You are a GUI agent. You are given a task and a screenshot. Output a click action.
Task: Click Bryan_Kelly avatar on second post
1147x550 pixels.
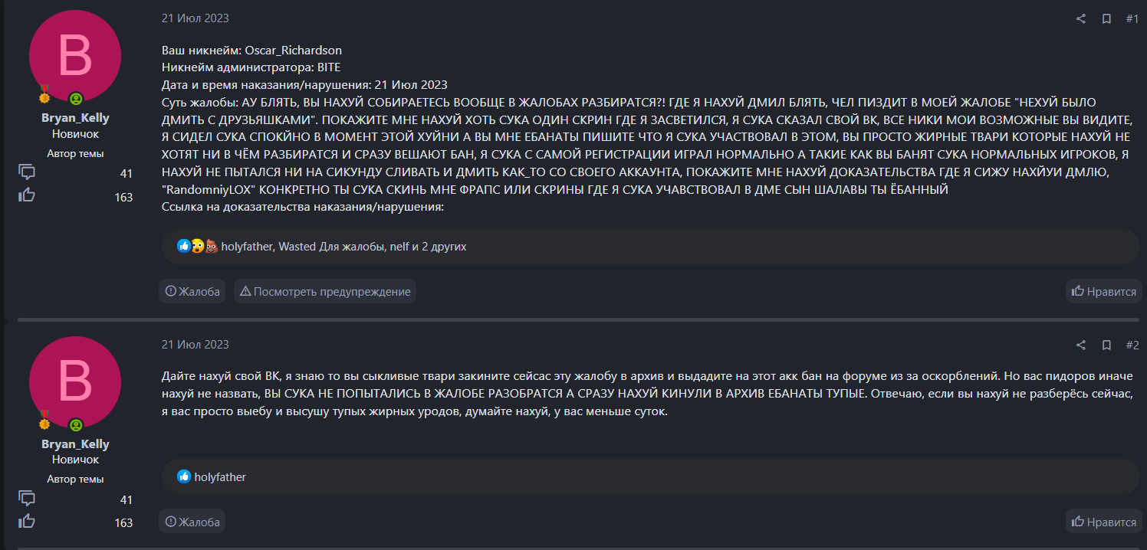click(75, 382)
